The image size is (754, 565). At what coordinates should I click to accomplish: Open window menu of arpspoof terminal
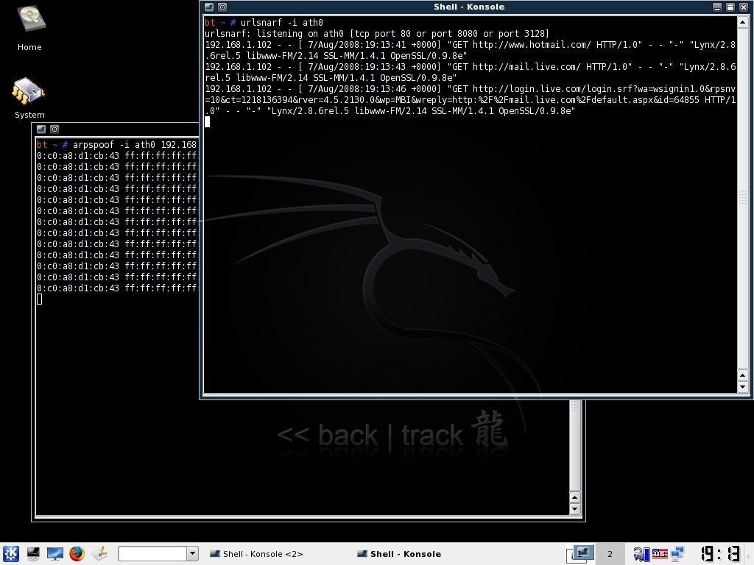click(x=41, y=129)
